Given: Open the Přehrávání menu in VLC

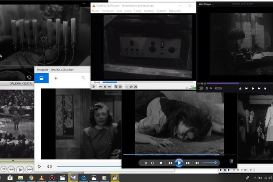Looking at the screenshot, I should tap(108, 11).
